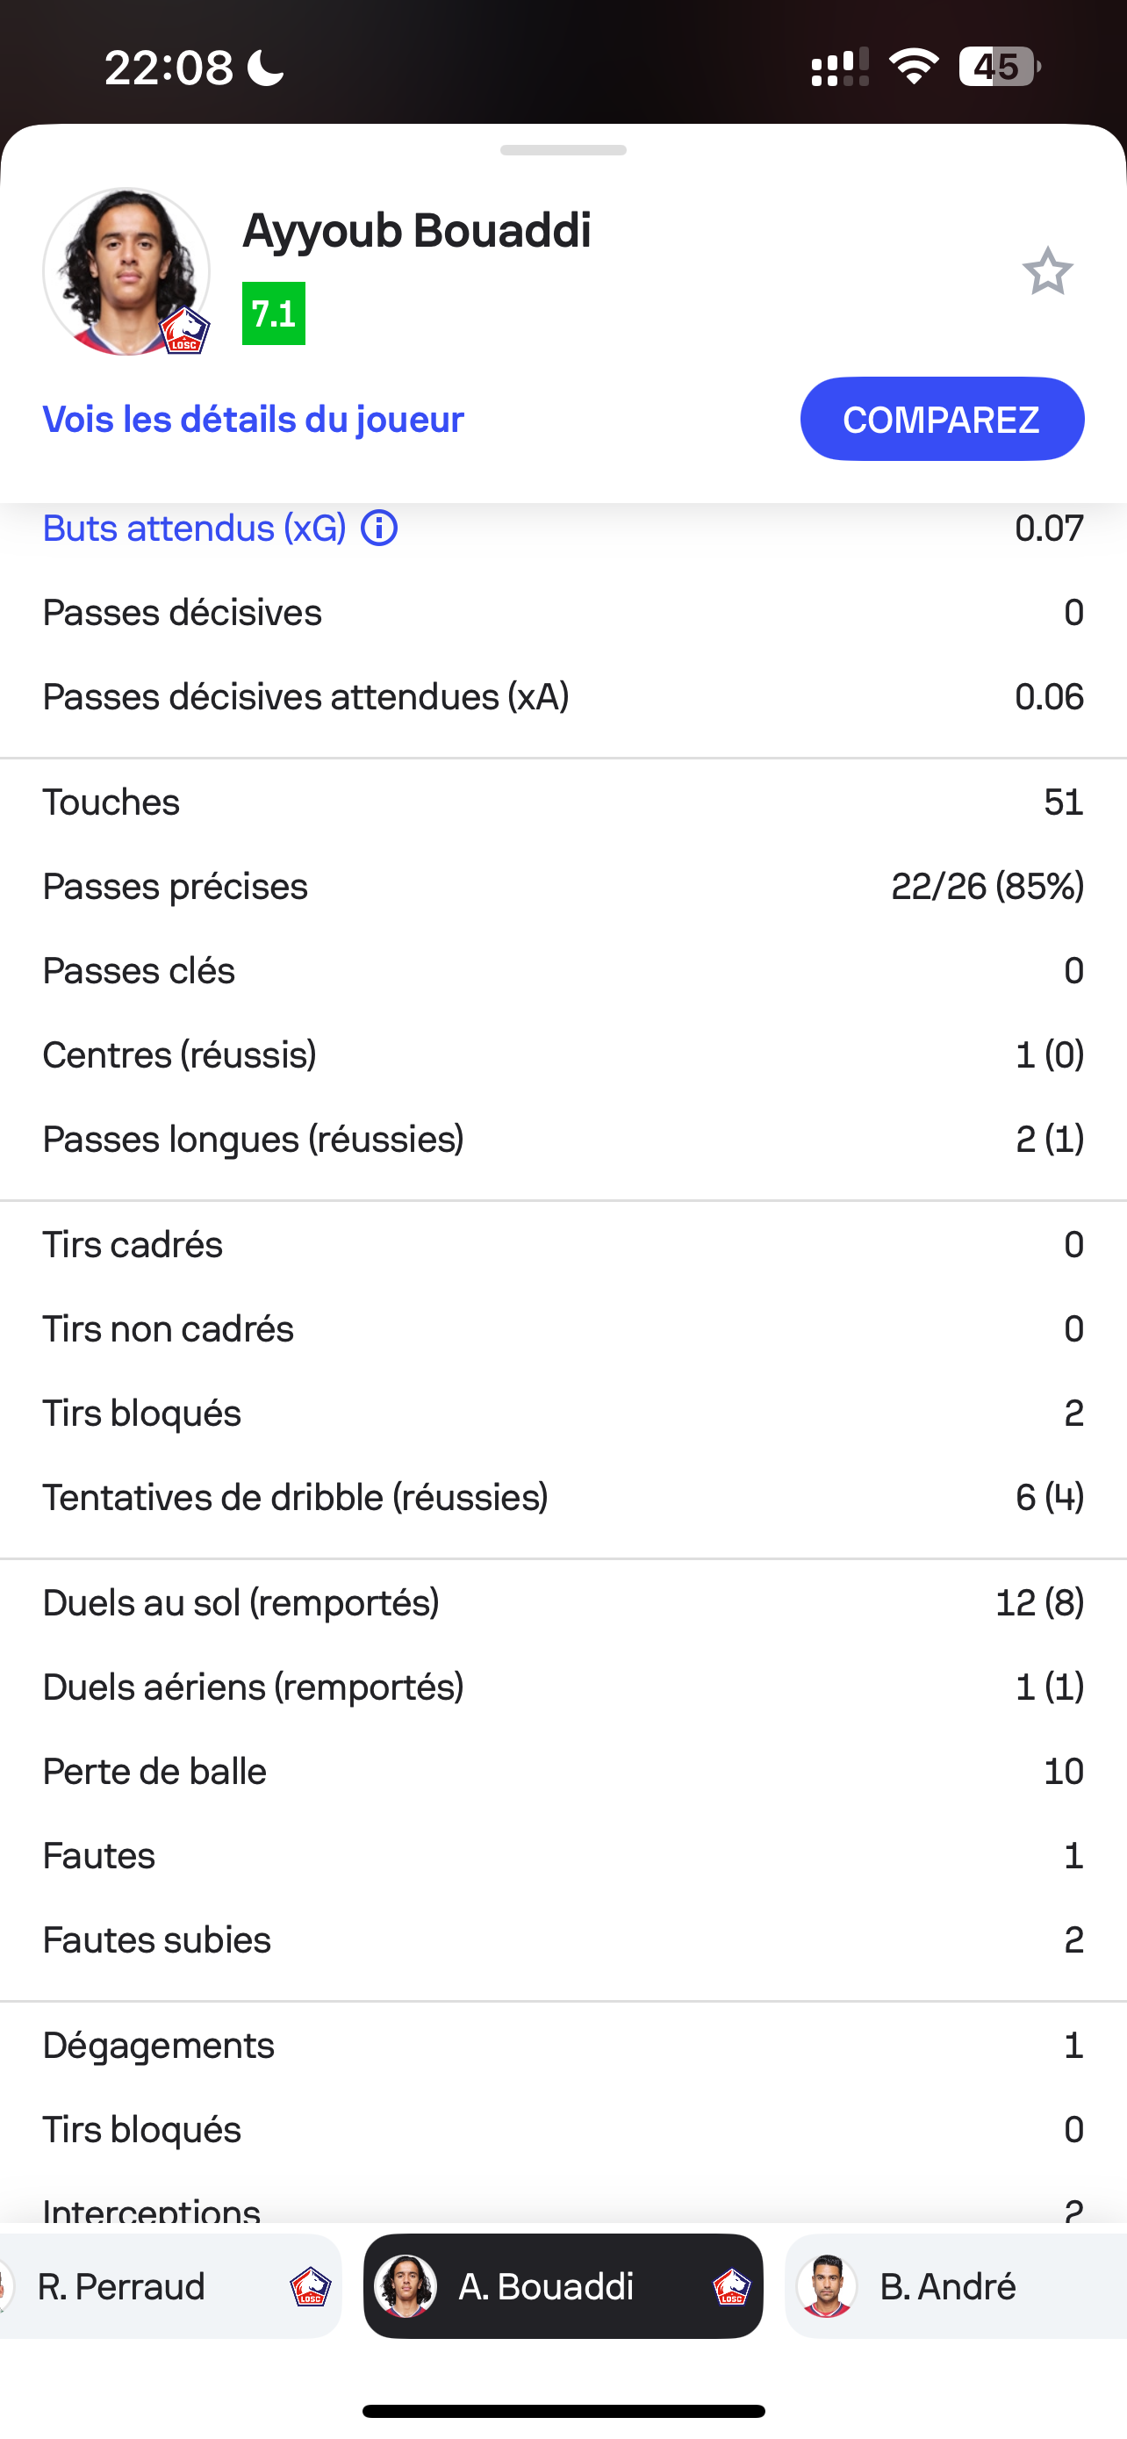Tap the 7.1 rating badge
Screen dimensions: 1127x2439
click(274, 313)
